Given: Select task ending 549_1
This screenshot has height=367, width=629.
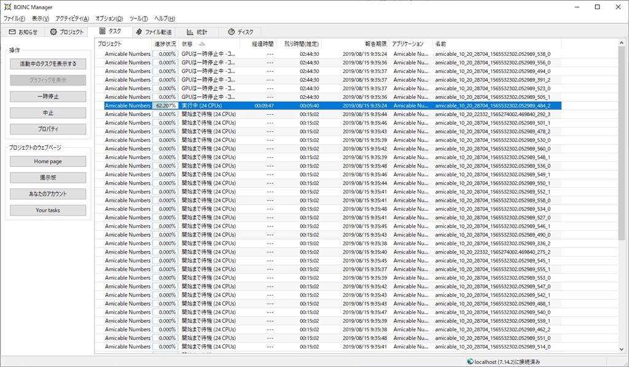Looking at the screenshot, I should pyautogui.click(x=328, y=175).
